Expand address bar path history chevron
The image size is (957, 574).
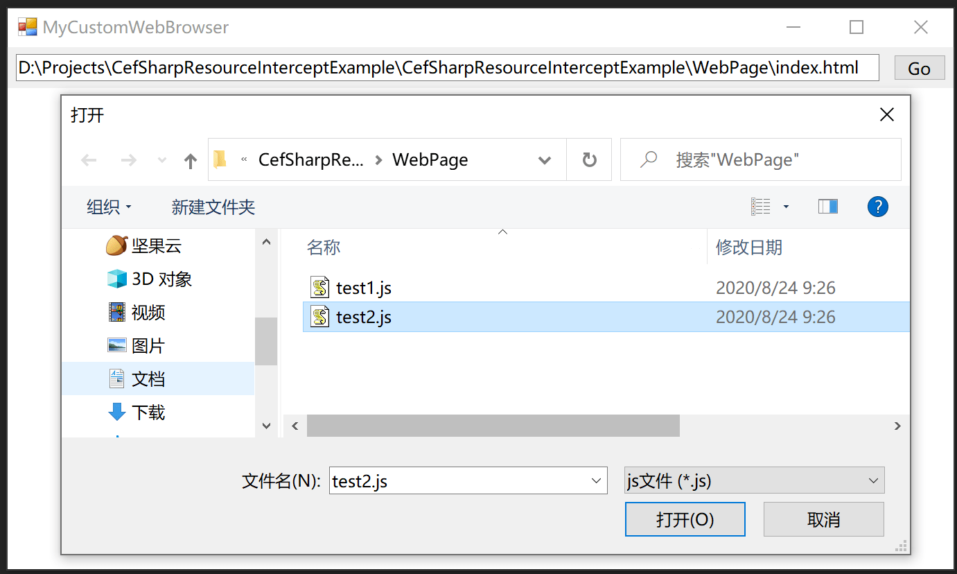coord(545,160)
